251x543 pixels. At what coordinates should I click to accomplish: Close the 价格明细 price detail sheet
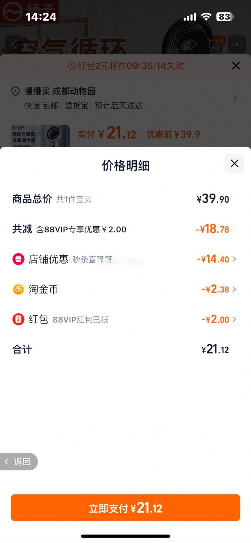[x=234, y=164]
